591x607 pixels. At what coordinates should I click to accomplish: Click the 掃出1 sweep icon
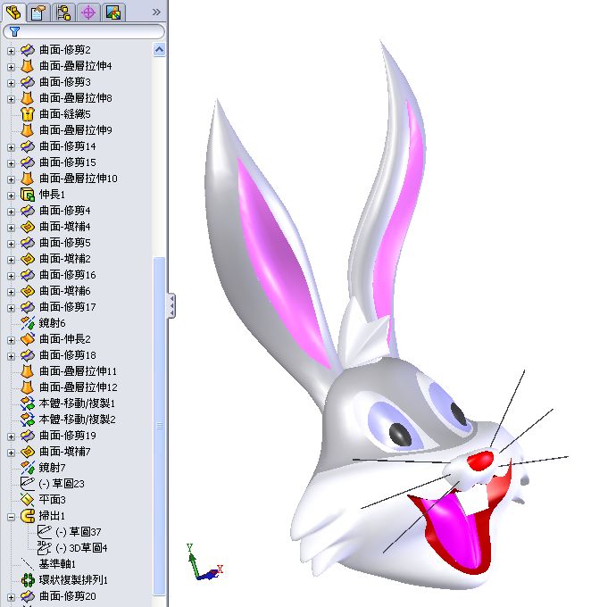[x=28, y=516]
